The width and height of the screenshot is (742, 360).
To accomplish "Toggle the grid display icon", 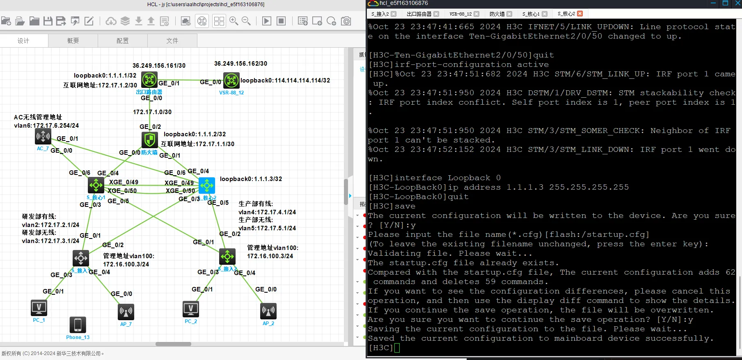I will 219,21.
